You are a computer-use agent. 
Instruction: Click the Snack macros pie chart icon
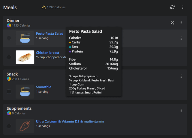click(9, 79)
